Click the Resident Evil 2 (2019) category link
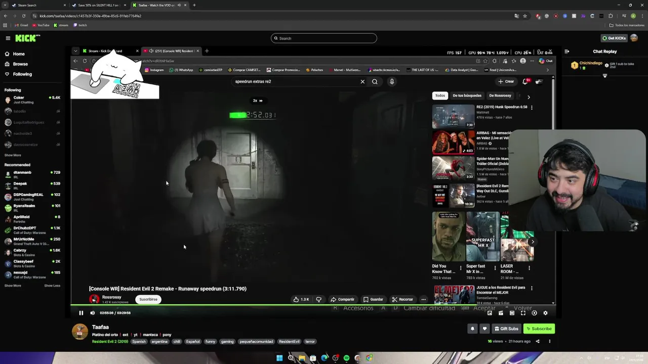 tap(110, 341)
